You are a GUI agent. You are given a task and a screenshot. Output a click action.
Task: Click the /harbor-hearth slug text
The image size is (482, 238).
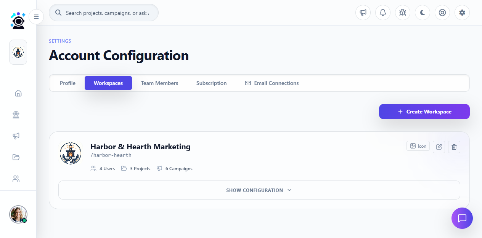(x=111, y=155)
